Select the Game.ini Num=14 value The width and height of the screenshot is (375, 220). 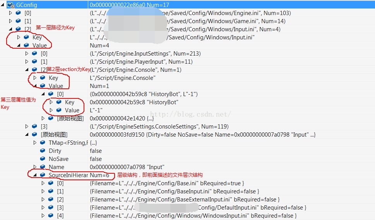pos(188,21)
